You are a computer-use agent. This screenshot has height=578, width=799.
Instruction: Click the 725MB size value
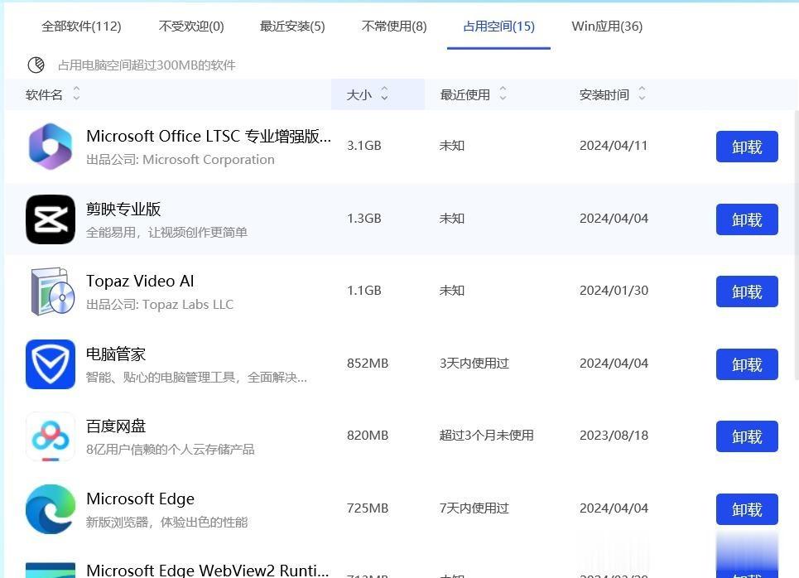[368, 508]
